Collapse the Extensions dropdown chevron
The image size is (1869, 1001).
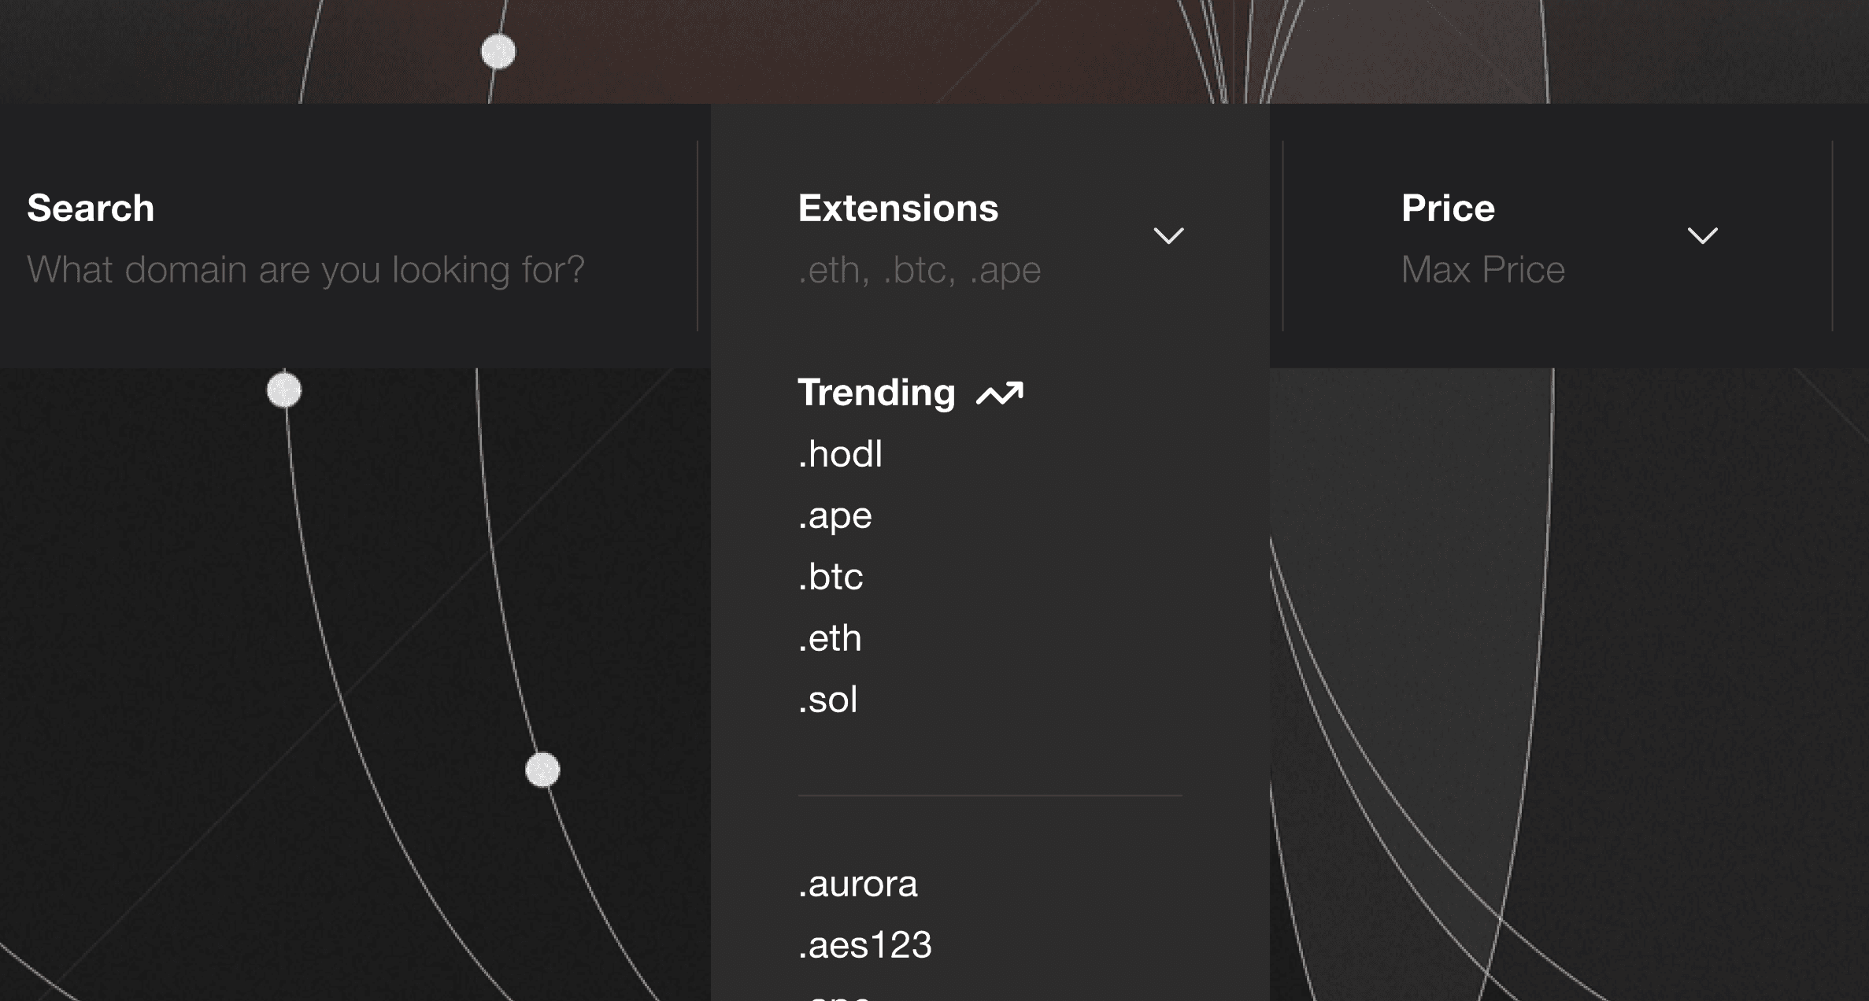[1168, 235]
